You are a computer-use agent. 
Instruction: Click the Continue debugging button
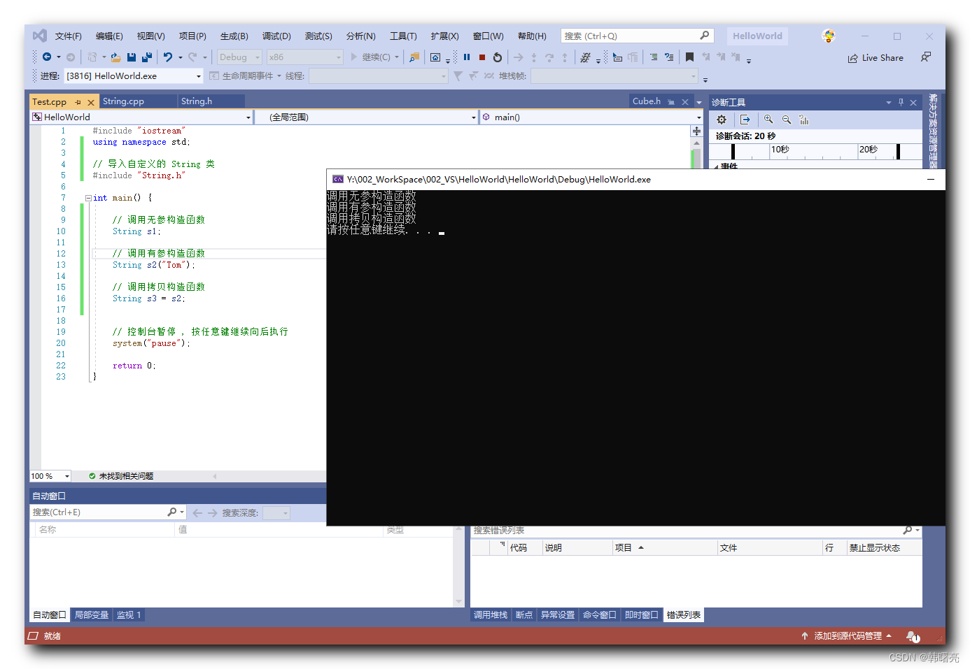click(371, 57)
